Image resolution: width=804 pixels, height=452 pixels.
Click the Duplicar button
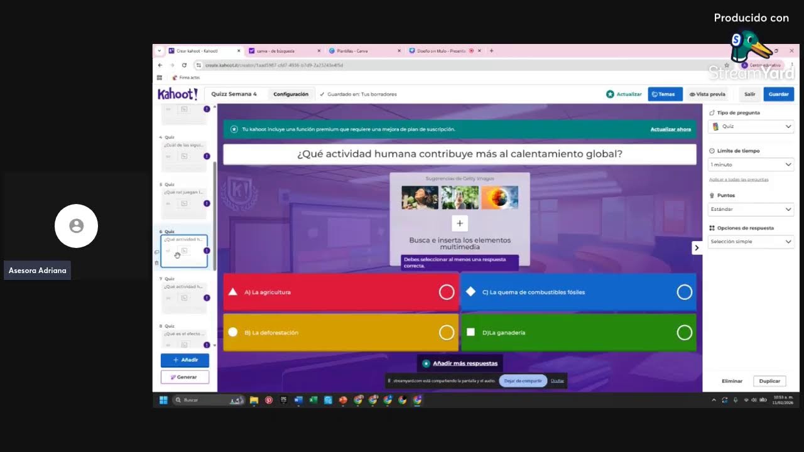coord(769,381)
